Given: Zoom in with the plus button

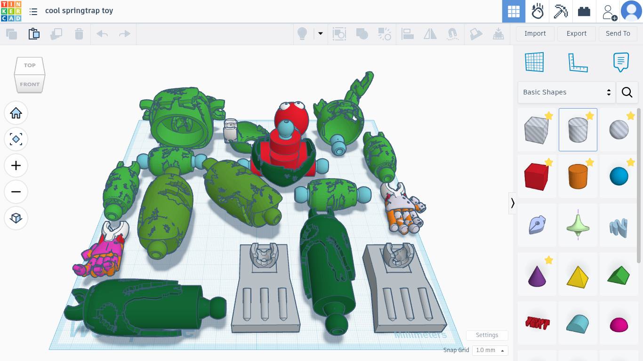Looking at the screenshot, I should click(x=16, y=165).
